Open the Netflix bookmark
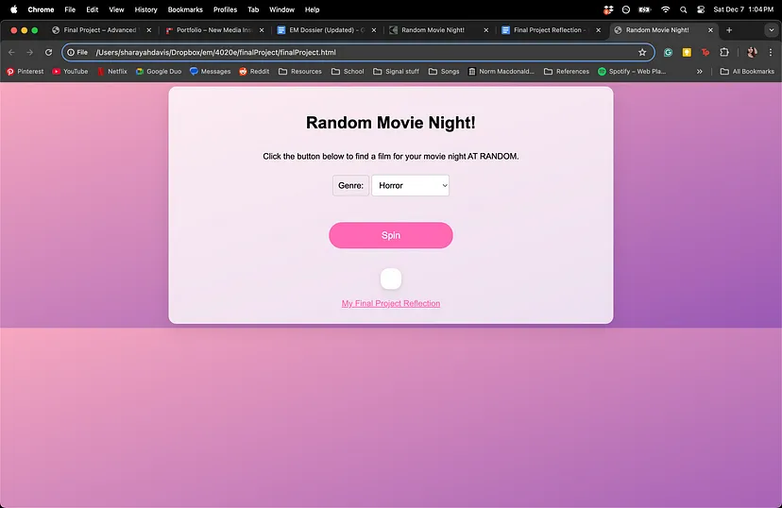The width and height of the screenshot is (782, 508). [111, 72]
